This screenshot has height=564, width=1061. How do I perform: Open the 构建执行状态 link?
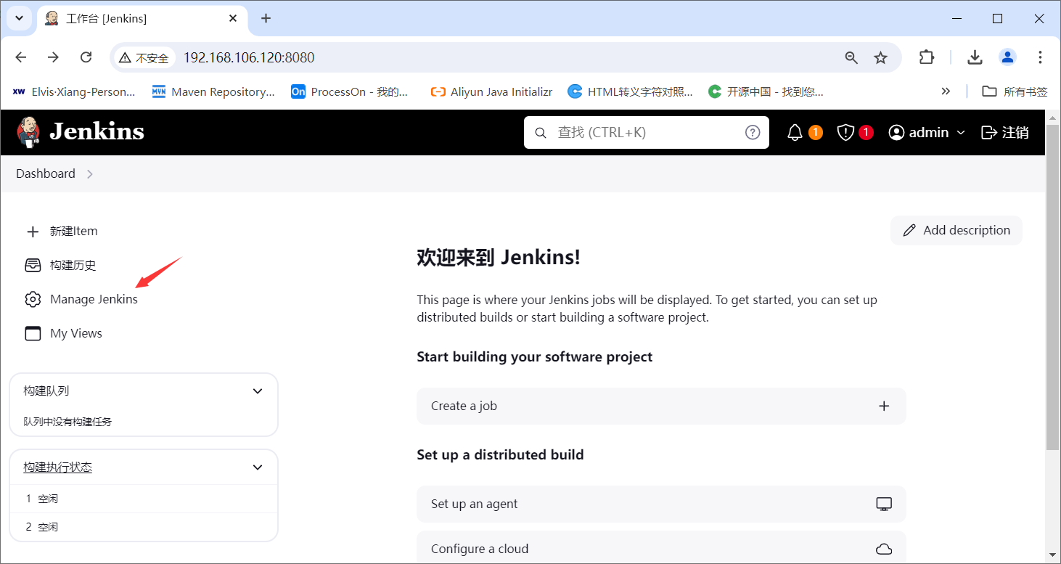(58, 467)
